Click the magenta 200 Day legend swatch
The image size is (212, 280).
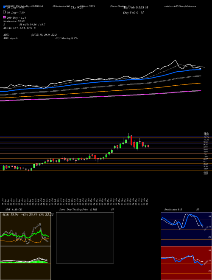tap(4, 17)
